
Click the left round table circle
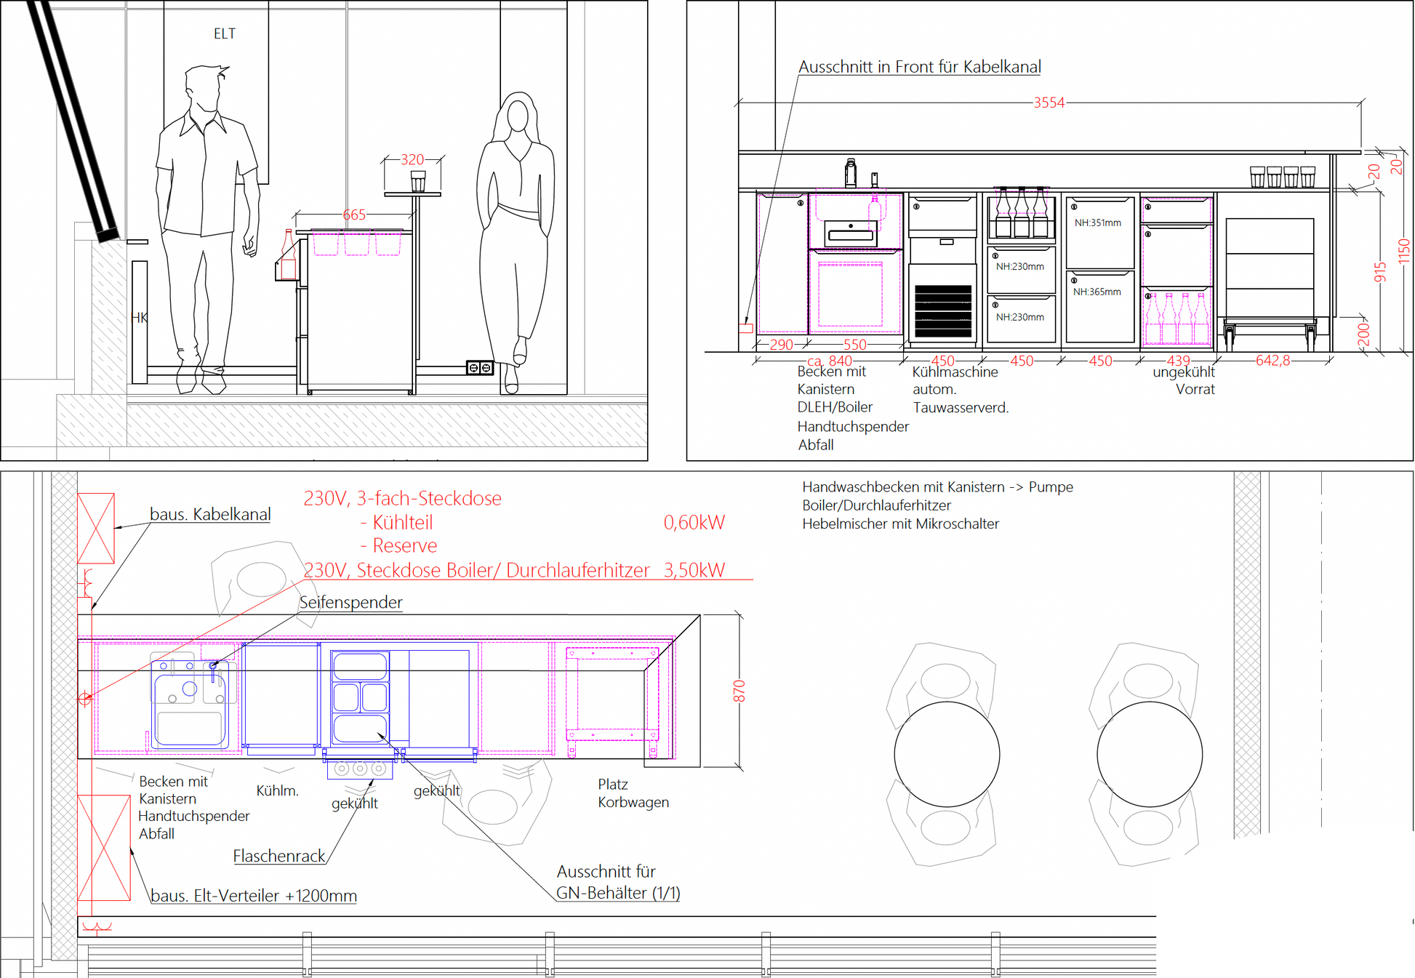tap(947, 754)
